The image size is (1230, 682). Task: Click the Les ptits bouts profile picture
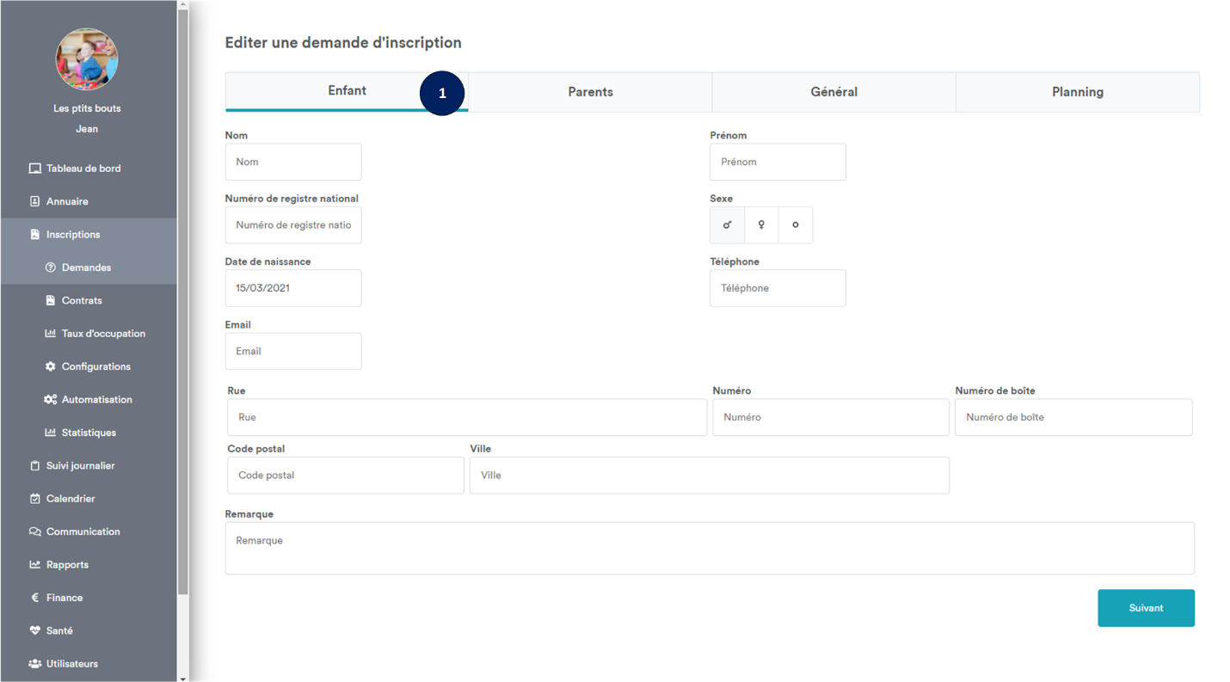[87, 59]
